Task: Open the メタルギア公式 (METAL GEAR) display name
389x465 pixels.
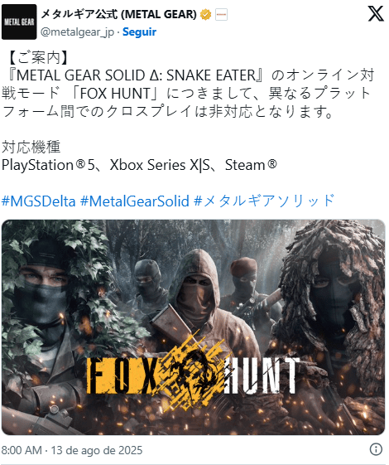Action: pos(118,14)
